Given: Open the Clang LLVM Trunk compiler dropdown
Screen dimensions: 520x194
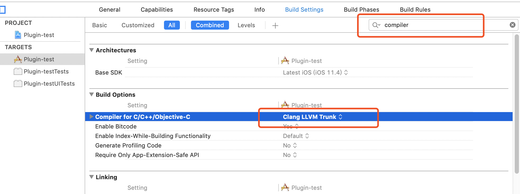Looking at the screenshot, I should pos(313,117).
